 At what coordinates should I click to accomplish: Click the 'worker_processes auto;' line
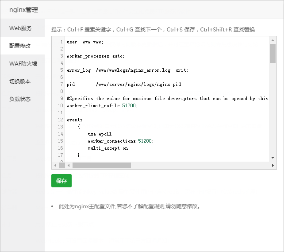click(x=96, y=56)
